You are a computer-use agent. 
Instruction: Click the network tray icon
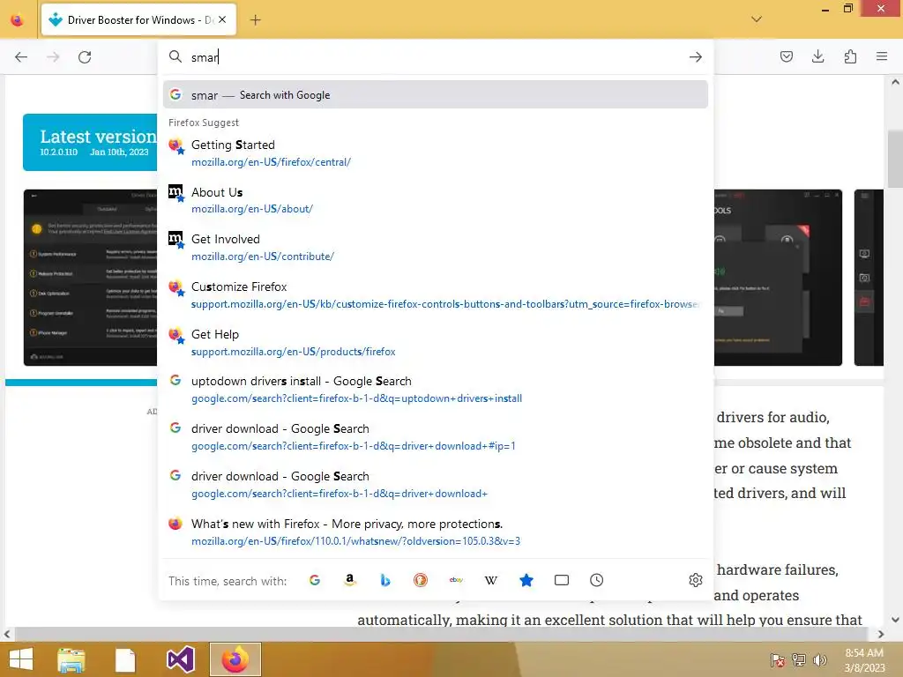pos(799,660)
